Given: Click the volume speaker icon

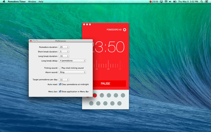Looking at the screenshot, I should click(x=170, y=2).
